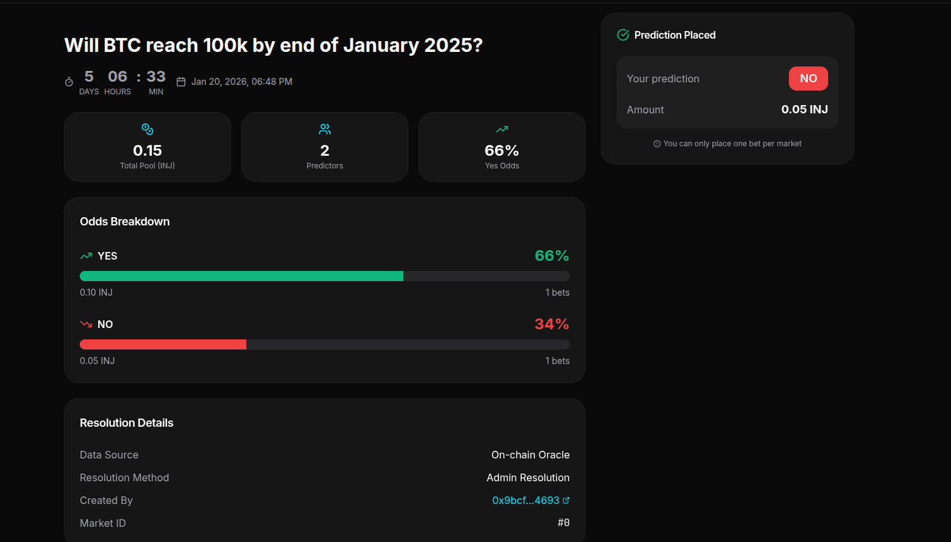Screen dimensions: 951x542
Task: Click the 0.05 INJ amount value
Action: point(804,110)
